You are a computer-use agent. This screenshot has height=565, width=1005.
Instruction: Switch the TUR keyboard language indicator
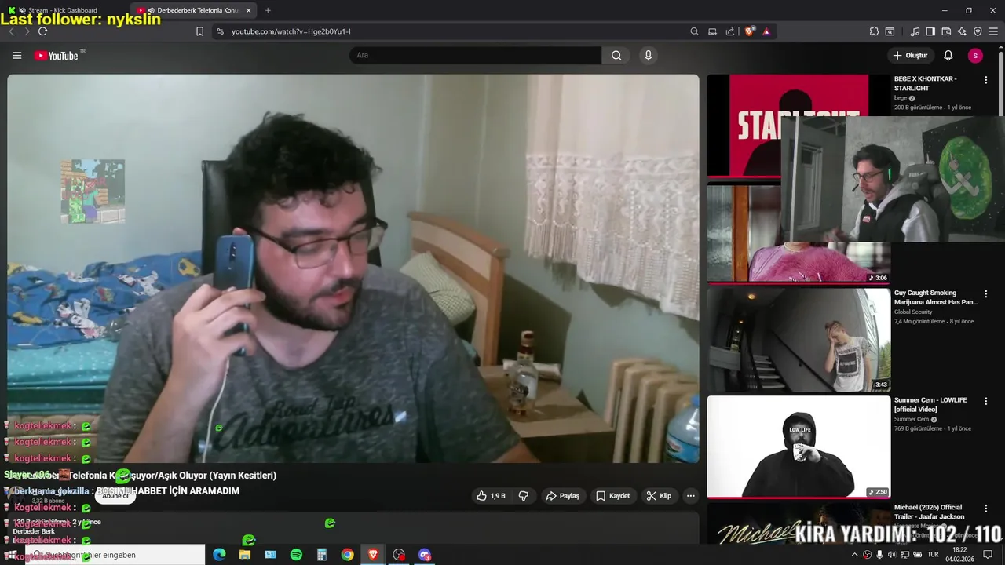click(934, 555)
